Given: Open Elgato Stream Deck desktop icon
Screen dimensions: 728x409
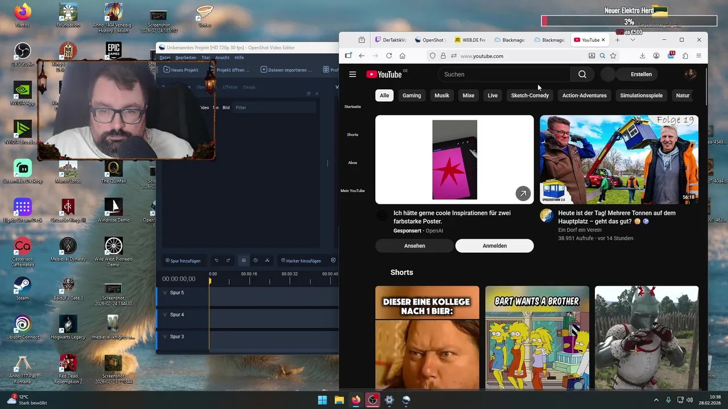Looking at the screenshot, I should (x=22, y=210).
